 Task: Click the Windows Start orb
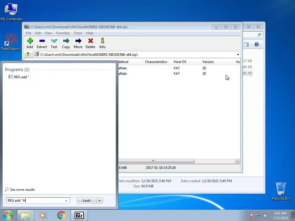[7, 215]
